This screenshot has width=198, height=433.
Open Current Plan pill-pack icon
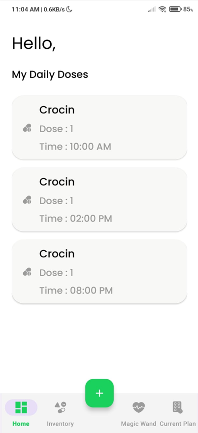point(178,407)
